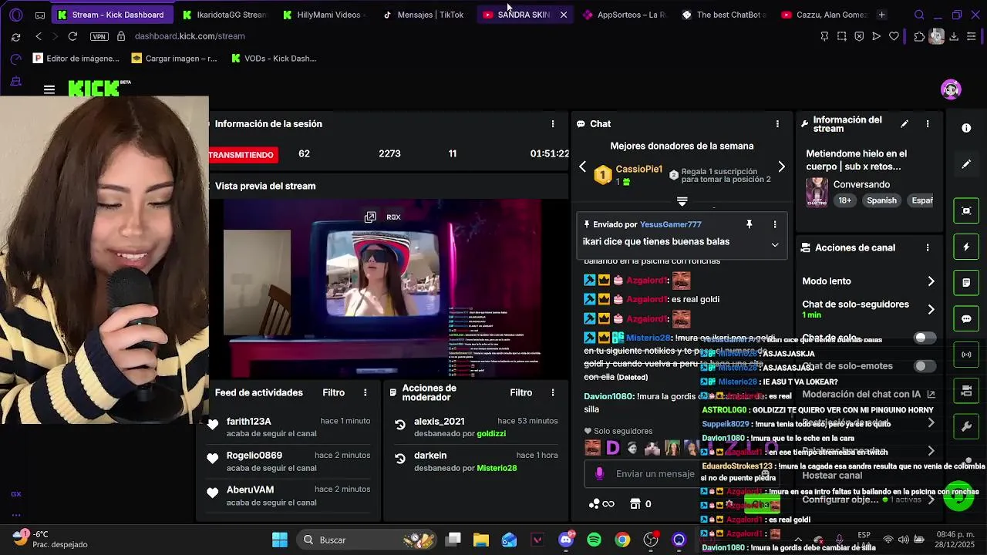The height and width of the screenshot is (555, 987).
Task: Collapse the top donors section handle
Action: tap(682, 201)
